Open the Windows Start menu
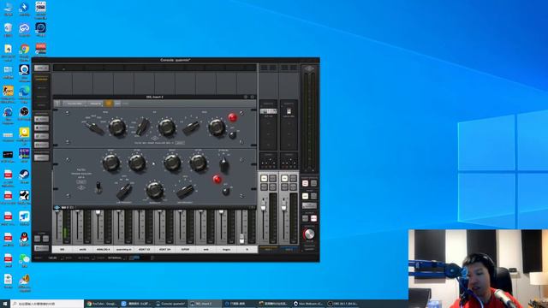Image resolution: width=548 pixels, height=308 pixels. tap(5, 304)
